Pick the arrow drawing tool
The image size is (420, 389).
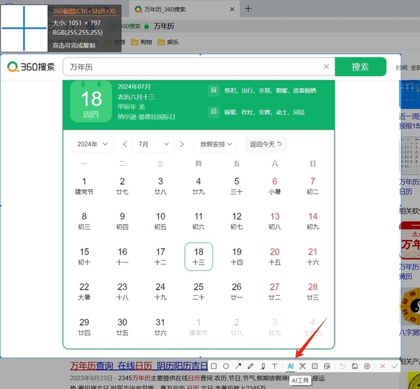(x=238, y=366)
